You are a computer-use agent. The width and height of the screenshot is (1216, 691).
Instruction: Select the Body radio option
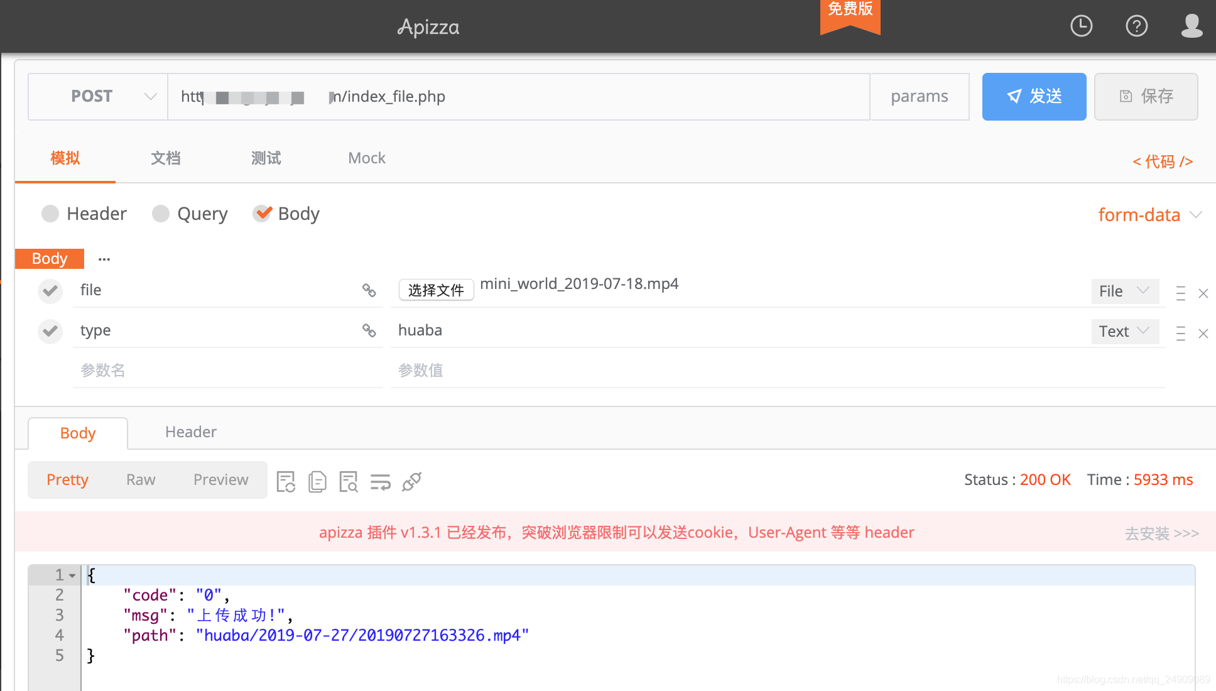pyautogui.click(x=286, y=214)
